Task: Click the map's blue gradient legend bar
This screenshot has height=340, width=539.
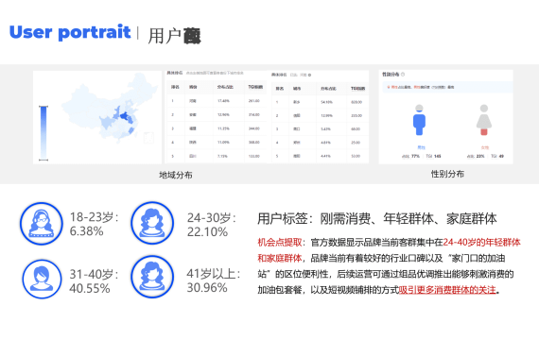Action: (x=43, y=133)
